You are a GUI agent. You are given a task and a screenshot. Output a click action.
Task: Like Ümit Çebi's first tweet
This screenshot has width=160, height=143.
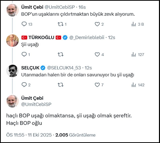point(97,24)
